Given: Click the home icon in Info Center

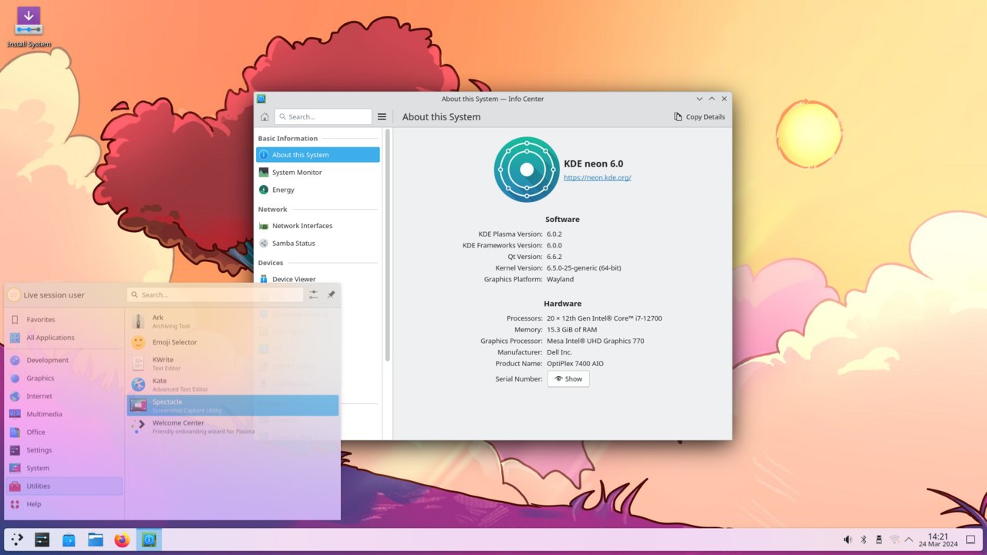Looking at the screenshot, I should click(x=264, y=117).
